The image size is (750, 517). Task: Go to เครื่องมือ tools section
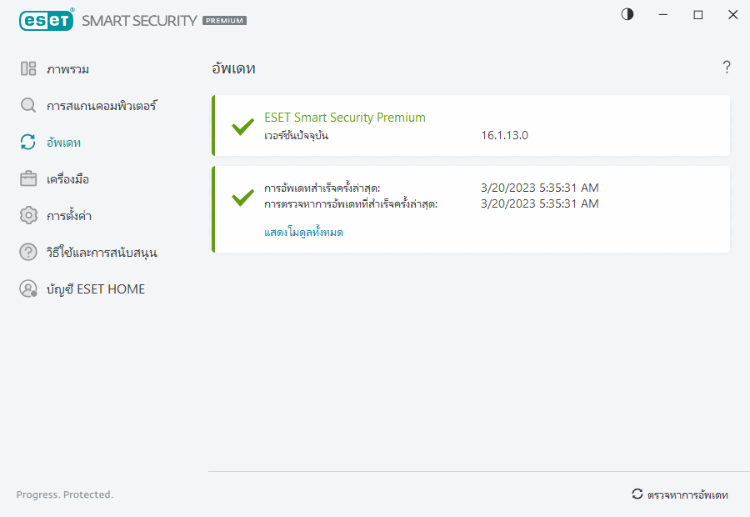click(x=68, y=179)
